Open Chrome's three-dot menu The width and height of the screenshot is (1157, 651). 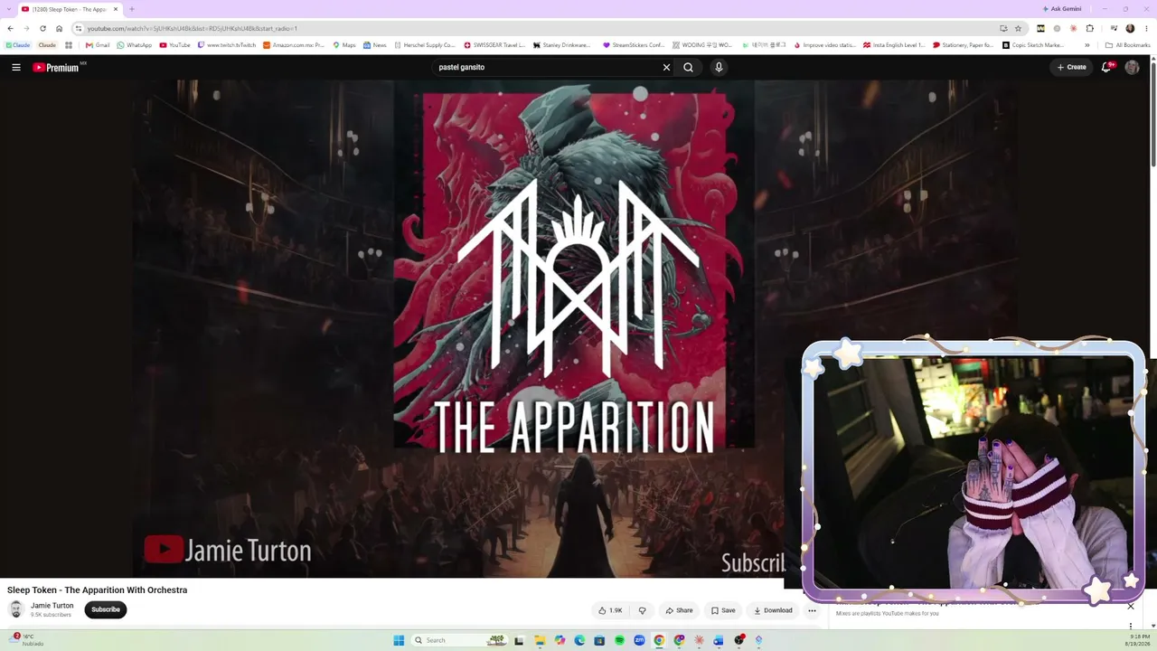(x=1147, y=28)
